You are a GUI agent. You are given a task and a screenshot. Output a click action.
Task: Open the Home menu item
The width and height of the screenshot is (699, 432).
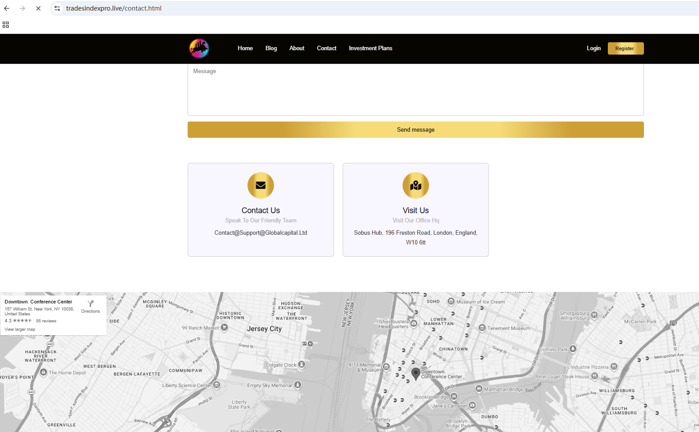[x=245, y=48]
